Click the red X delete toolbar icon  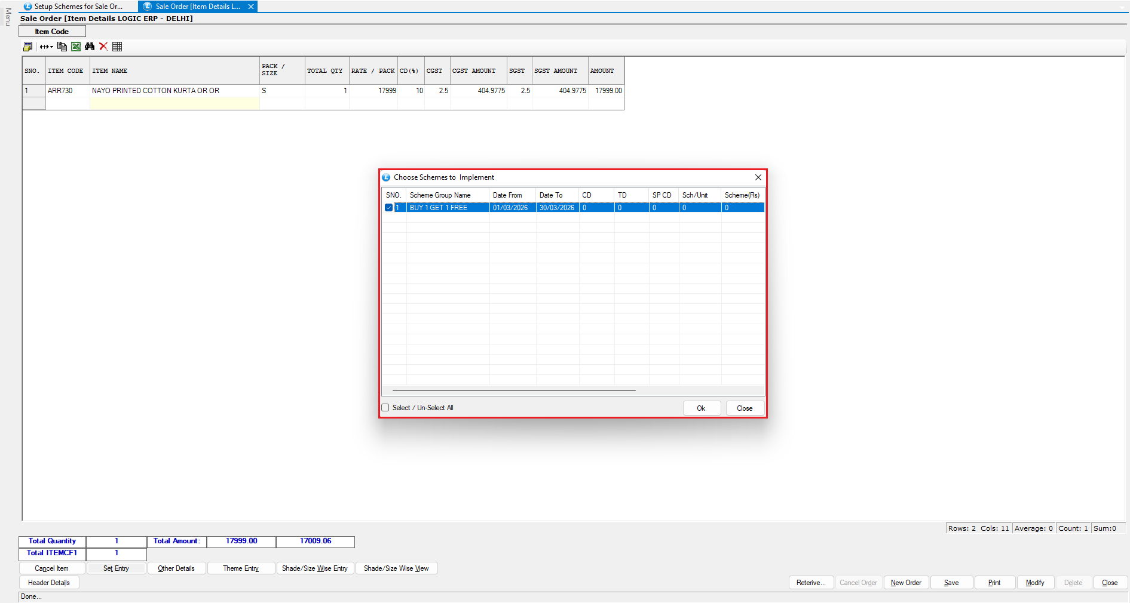pyautogui.click(x=103, y=47)
